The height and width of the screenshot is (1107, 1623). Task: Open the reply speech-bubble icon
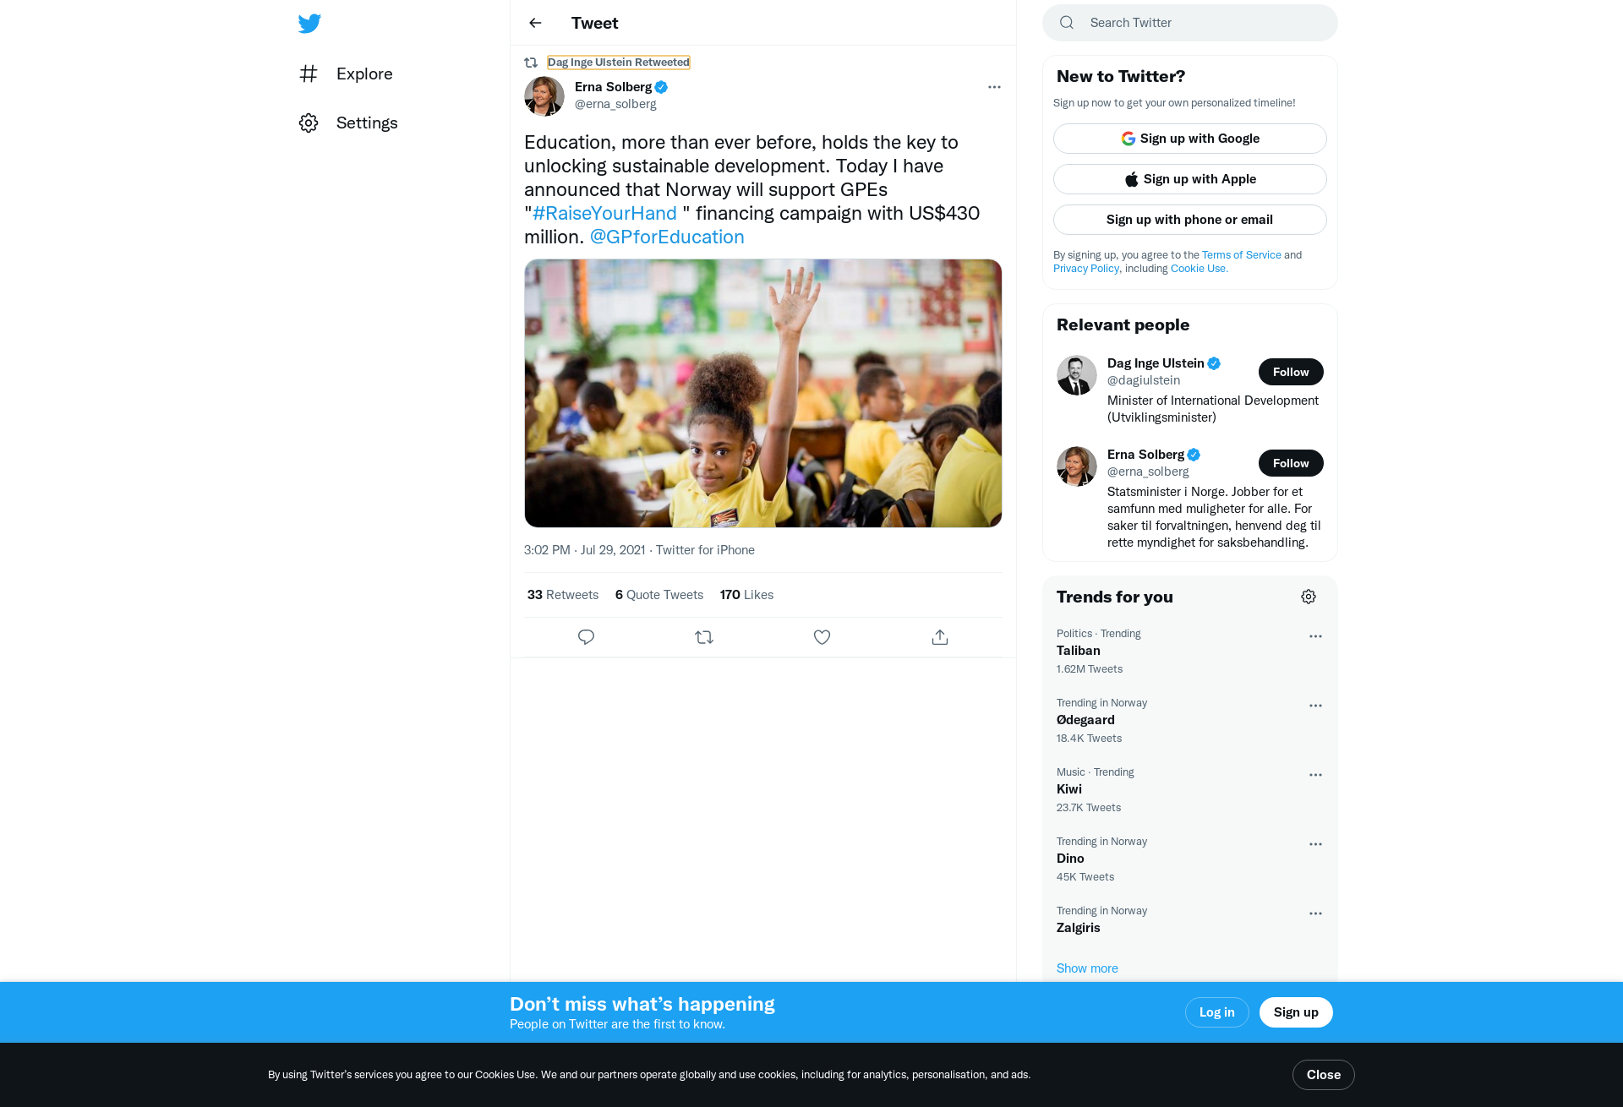(586, 637)
